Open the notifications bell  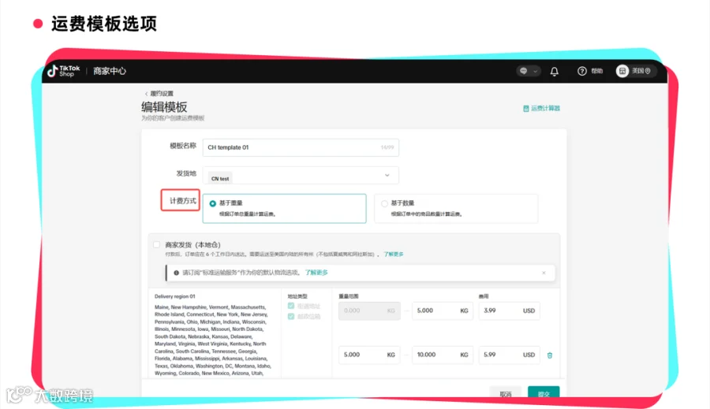tap(555, 72)
